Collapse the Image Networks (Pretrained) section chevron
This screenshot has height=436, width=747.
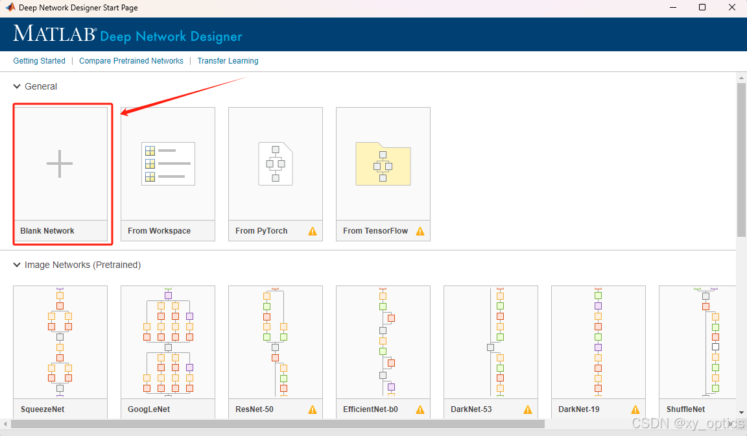pos(17,265)
